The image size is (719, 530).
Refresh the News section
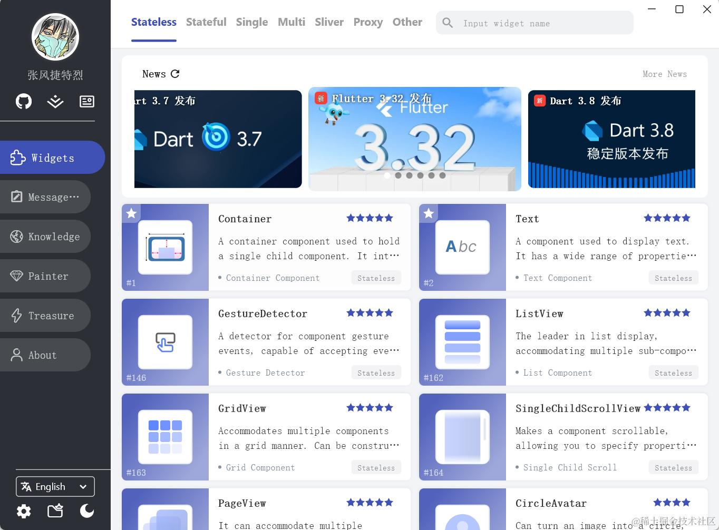pyautogui.click(x=175, y=74)
